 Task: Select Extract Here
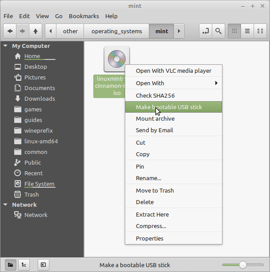click(x=174, y=215)
